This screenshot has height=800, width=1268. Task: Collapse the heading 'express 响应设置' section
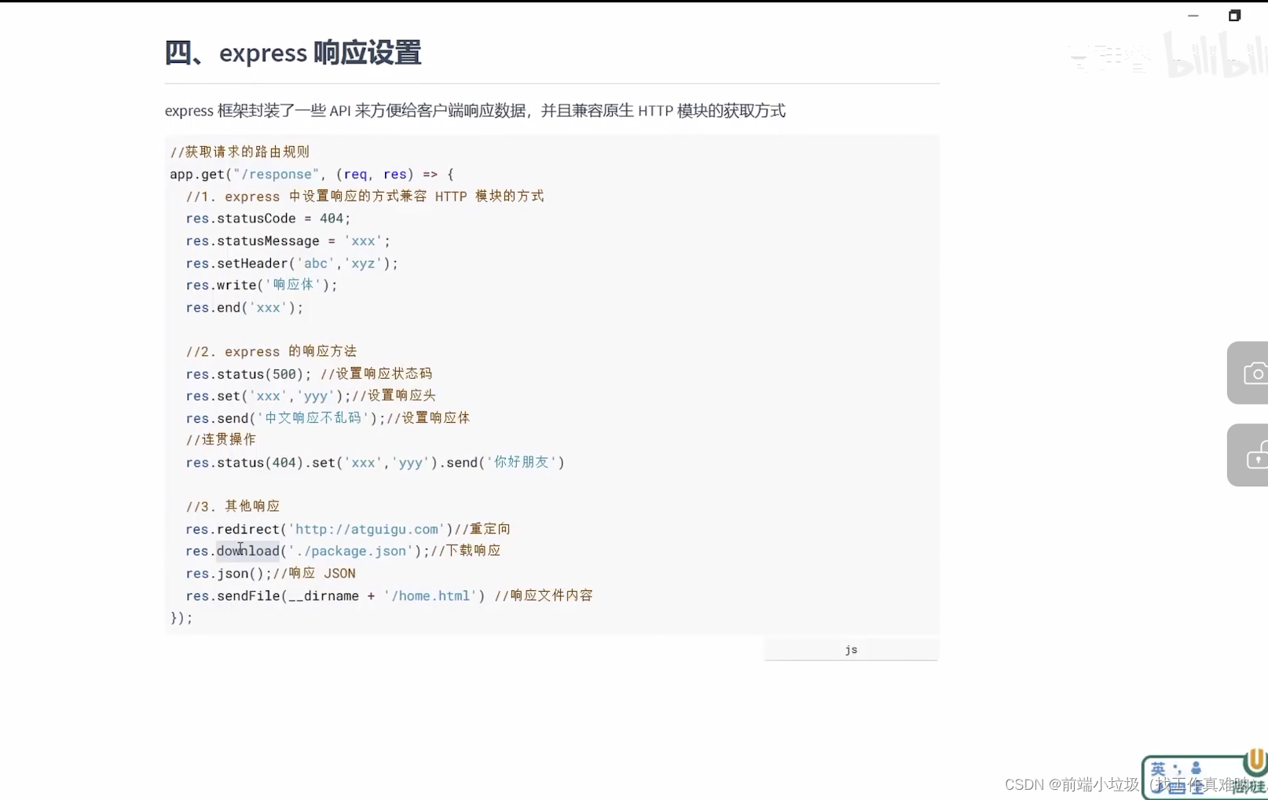(292, 52)
